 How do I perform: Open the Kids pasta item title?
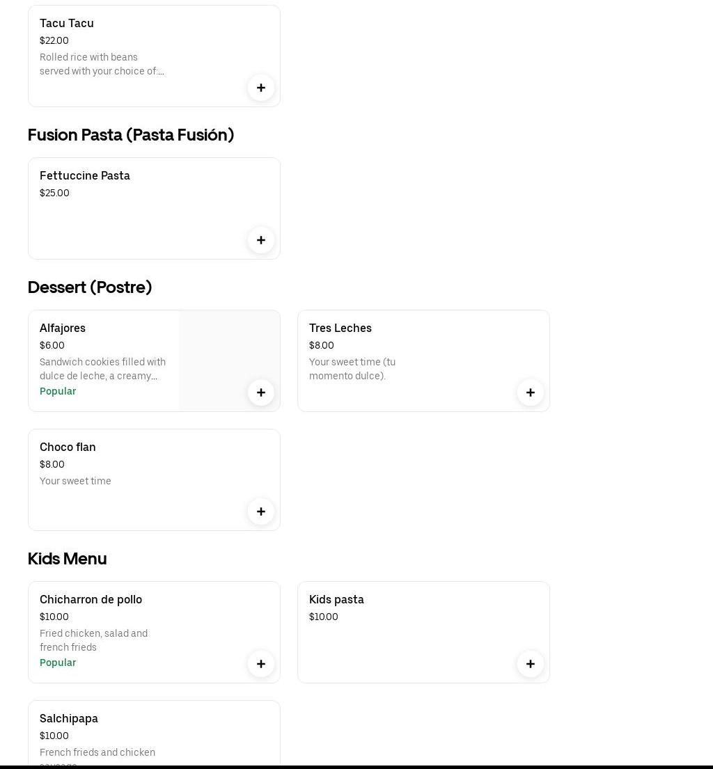click(336, 599)
